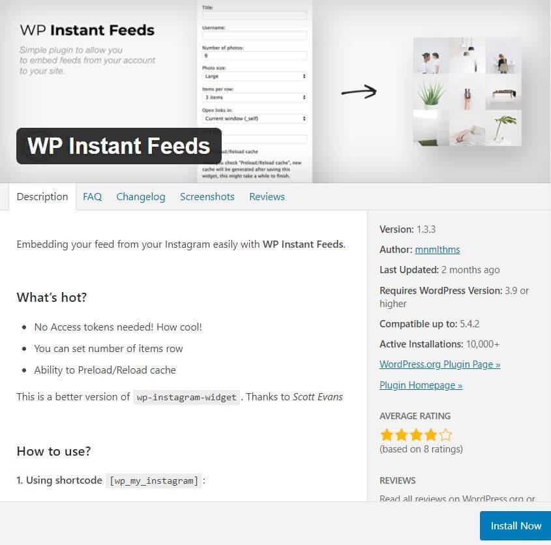Select the Reviews tab

click(x=267, y=196)
